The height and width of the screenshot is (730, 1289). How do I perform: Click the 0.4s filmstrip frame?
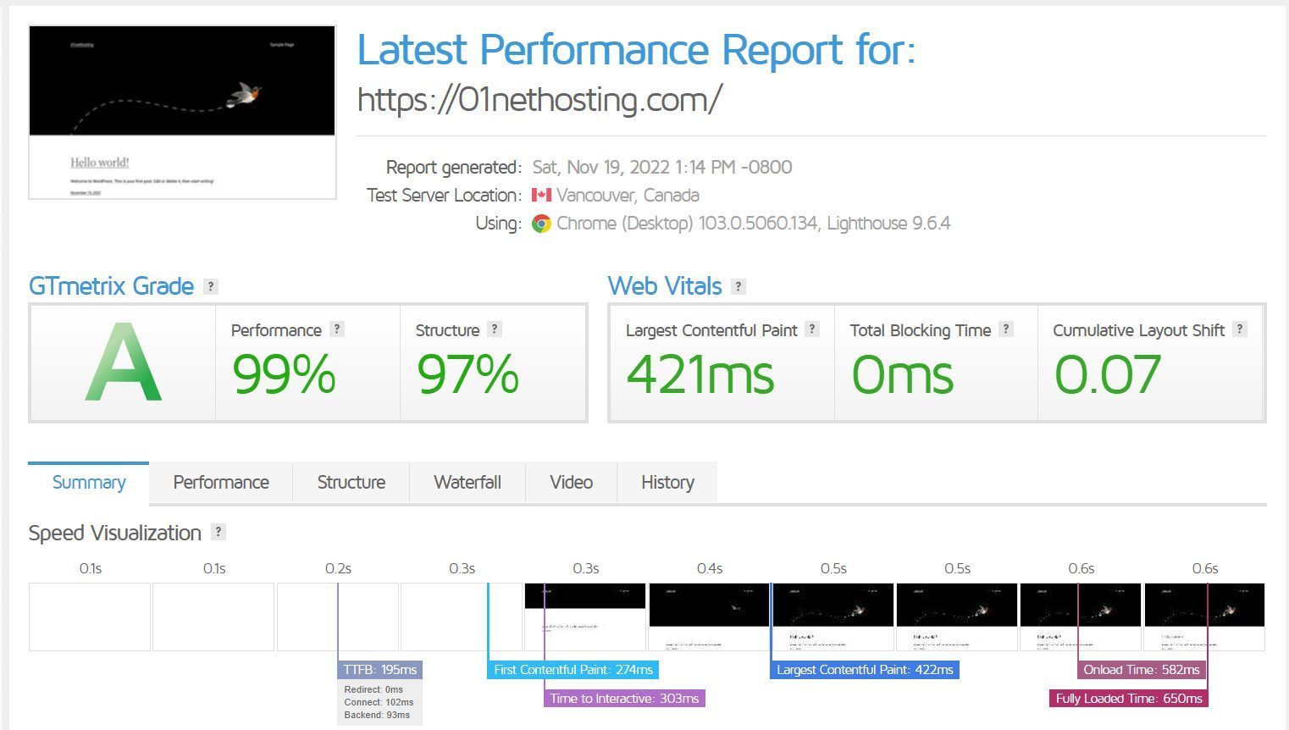(709, 617)
